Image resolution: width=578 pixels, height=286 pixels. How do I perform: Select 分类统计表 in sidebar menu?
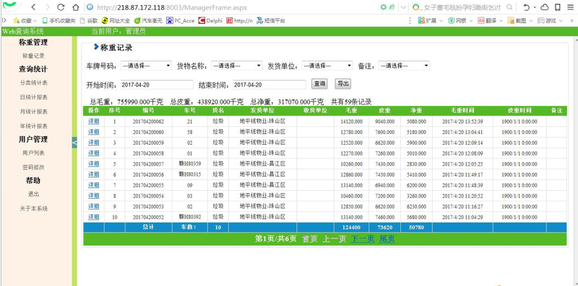point(33,83)
